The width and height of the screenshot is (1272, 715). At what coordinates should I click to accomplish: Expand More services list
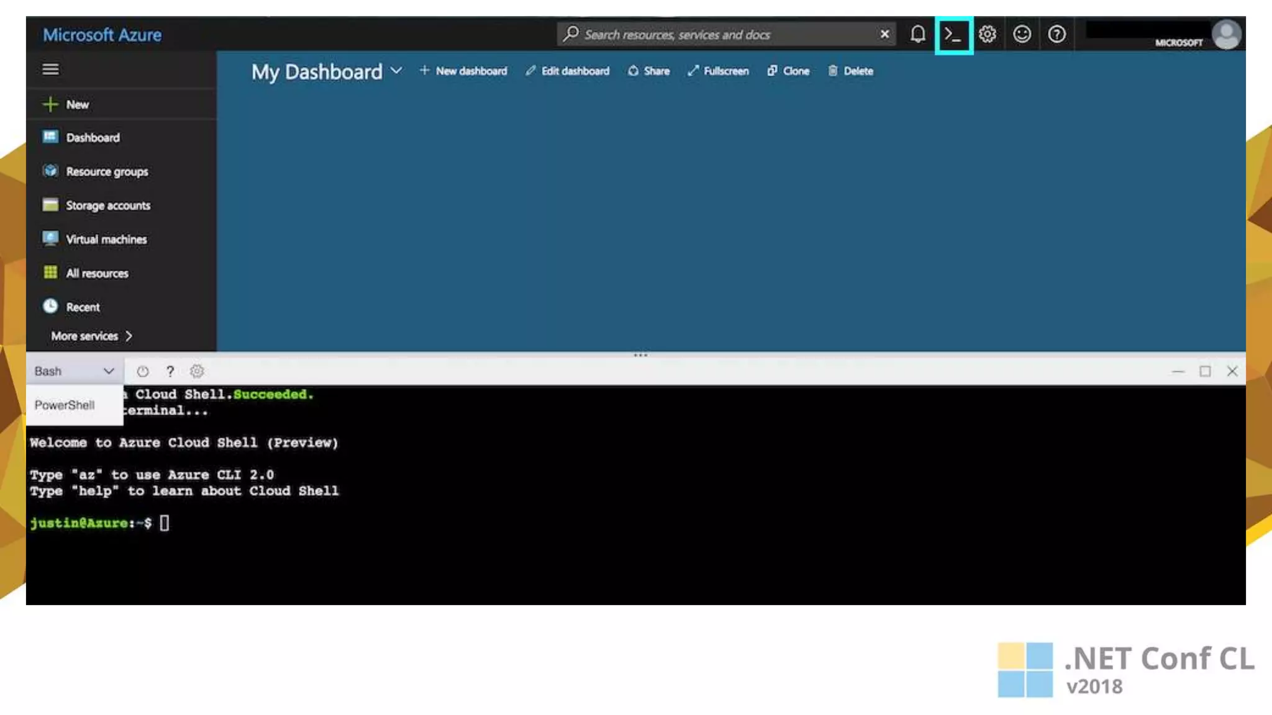click(x=91, y=336)
